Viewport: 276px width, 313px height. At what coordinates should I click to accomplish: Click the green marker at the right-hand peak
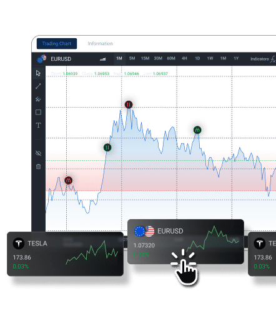tap(197, 130)
